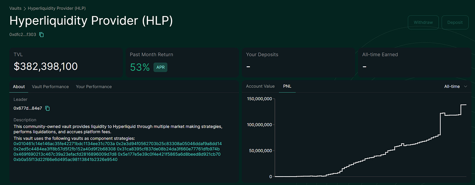Click the Your Deposits card label
The image size is (475, 185).
pyautogui.click(x=262, y=55)
